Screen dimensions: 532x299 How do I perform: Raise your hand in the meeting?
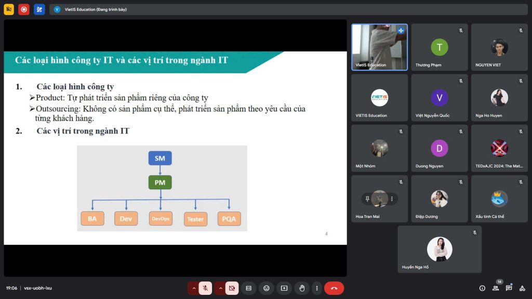302,288
